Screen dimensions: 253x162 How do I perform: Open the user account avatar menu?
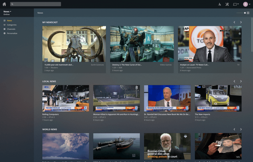(x=246, y=4)
